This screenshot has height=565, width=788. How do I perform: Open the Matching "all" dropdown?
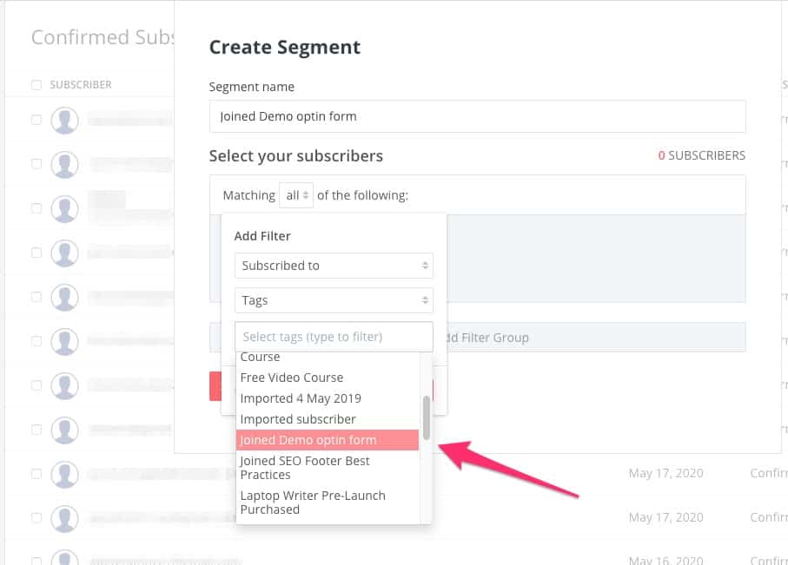click(x=296, y=196)
